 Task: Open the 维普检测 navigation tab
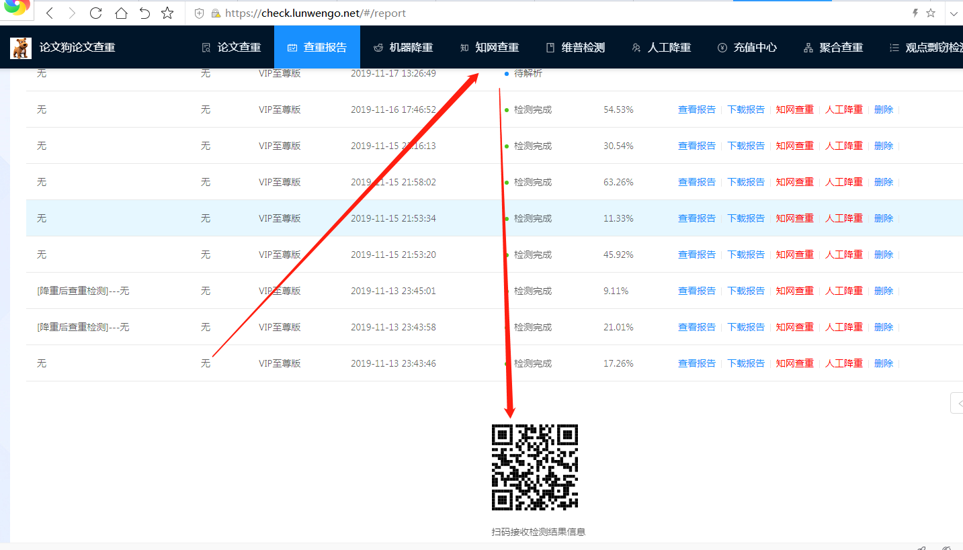tap(575, 48)
